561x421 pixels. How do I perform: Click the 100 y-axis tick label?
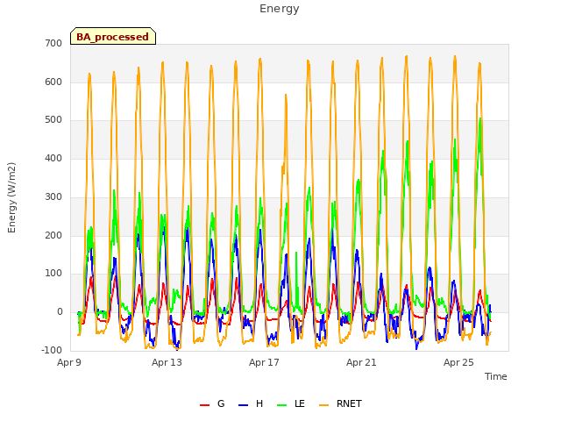point(53,273)
